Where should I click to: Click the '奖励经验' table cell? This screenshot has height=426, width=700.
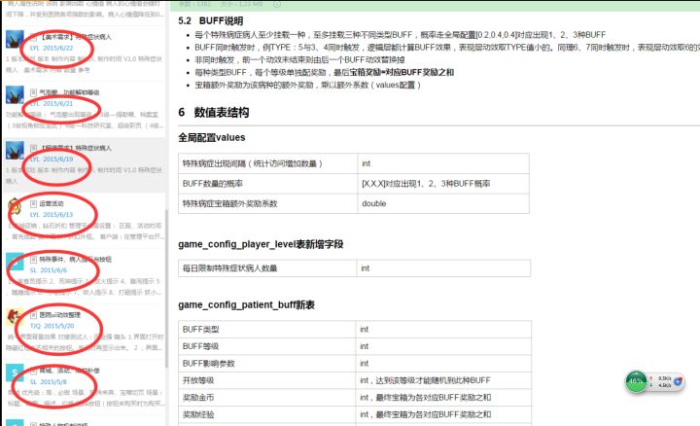click(x=267, y=414)
